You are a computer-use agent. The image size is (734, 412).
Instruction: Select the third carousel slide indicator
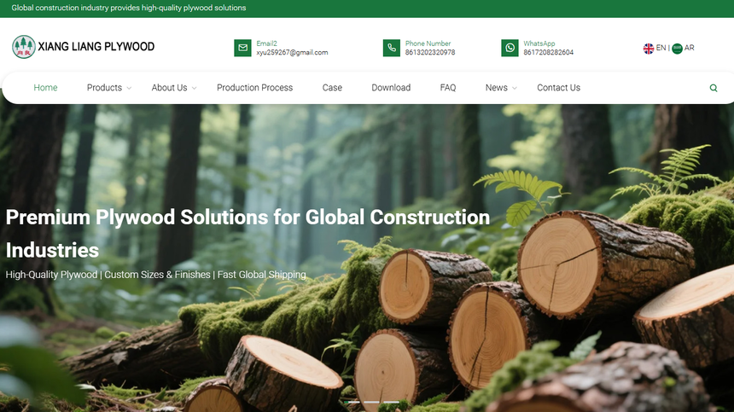pyautogui.click(x=392, y=402)
